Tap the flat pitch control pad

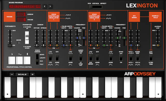coord(12,60)
